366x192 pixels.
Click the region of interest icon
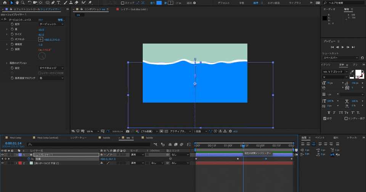162,131
